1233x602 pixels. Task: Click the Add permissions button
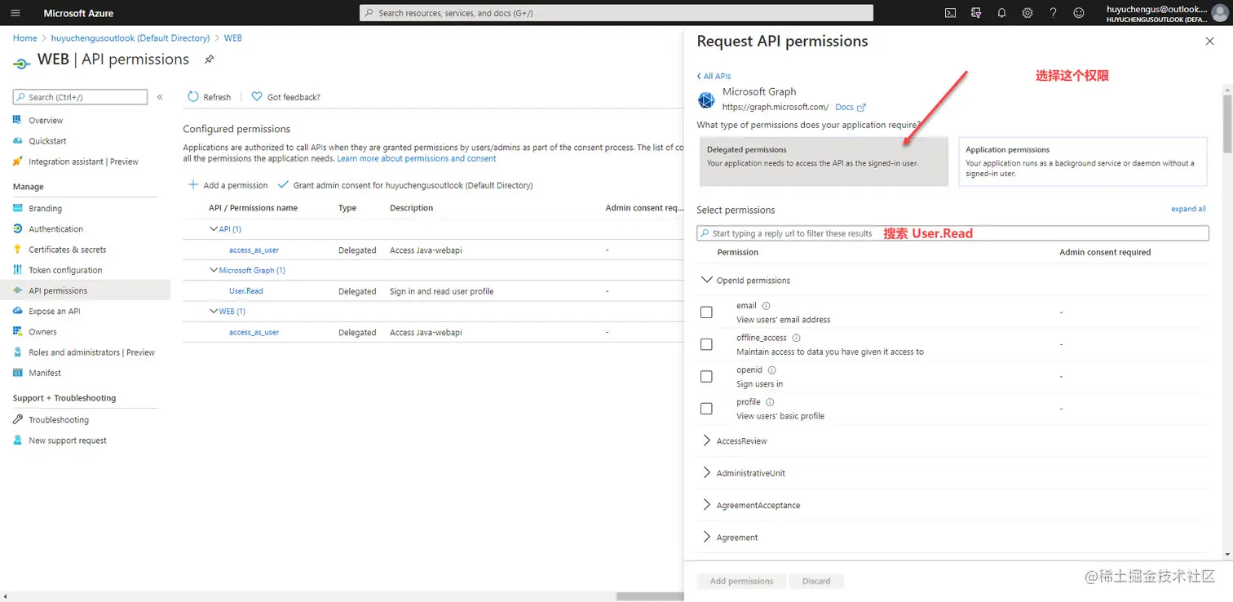point(741,582)
